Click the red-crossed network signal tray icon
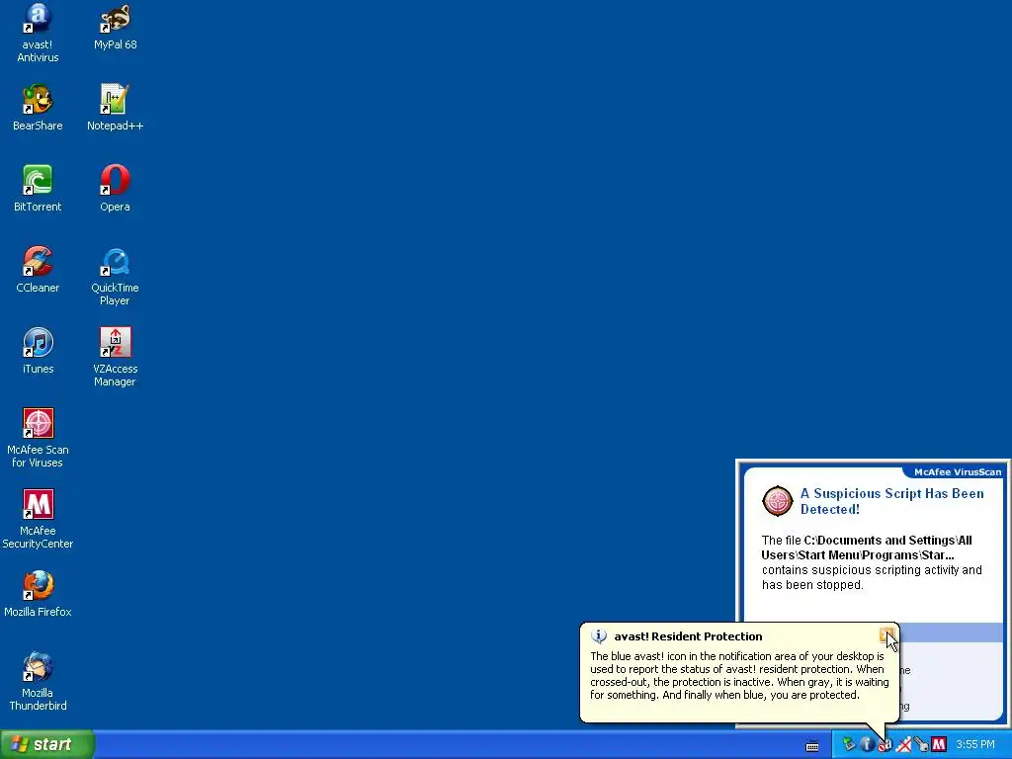Image resolution: width=1012 pixels, height=759 pixels. coord(903,745)
